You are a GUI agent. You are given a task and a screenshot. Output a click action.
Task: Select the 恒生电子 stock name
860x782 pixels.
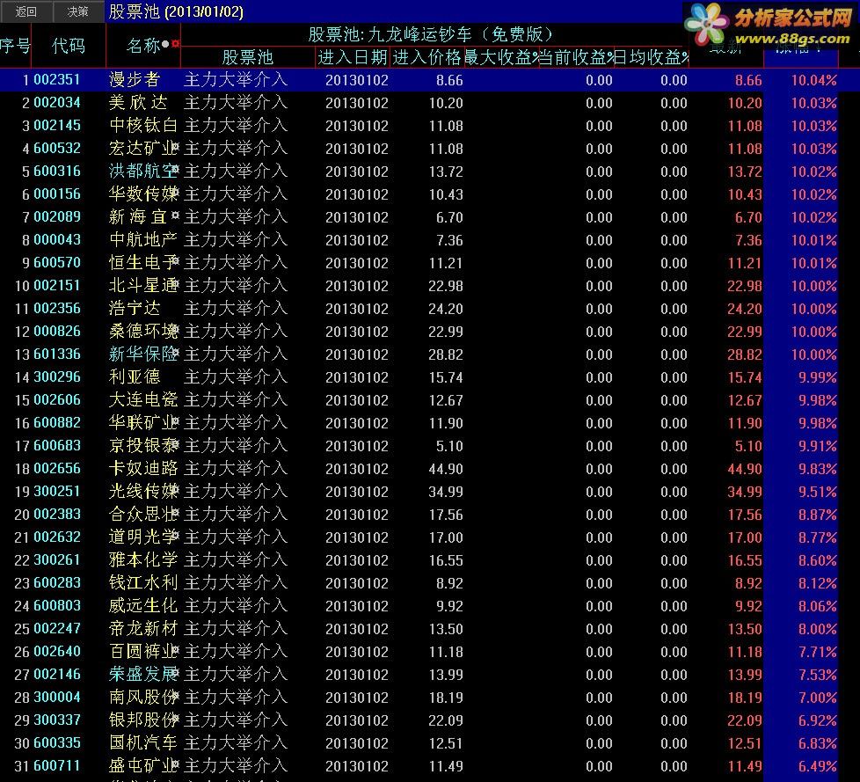[143, 263]
